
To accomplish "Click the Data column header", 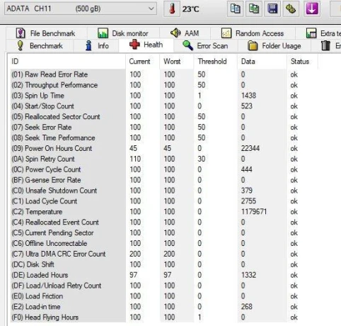I will click(x=262, y=62).
